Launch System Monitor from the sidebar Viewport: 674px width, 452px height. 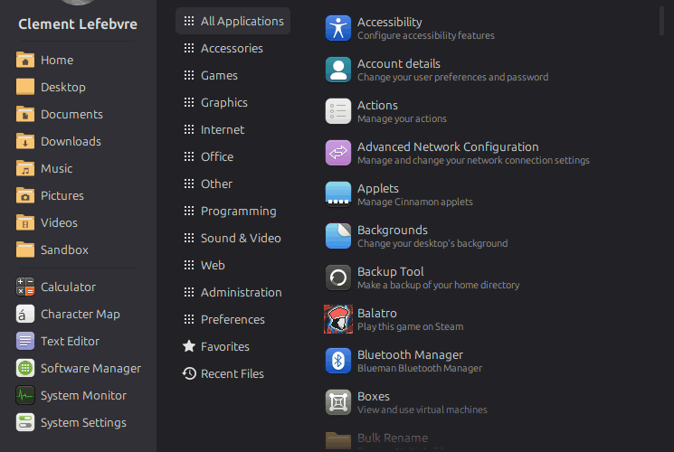83,395
